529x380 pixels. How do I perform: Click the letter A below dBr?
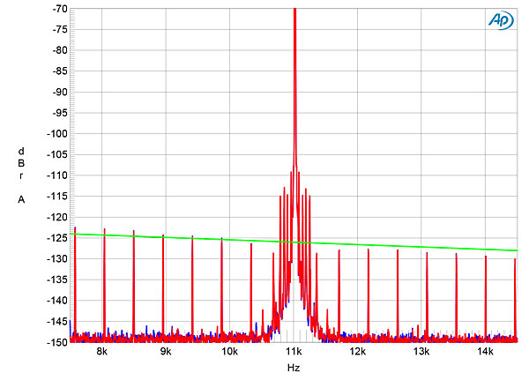[x=19, y=200]
